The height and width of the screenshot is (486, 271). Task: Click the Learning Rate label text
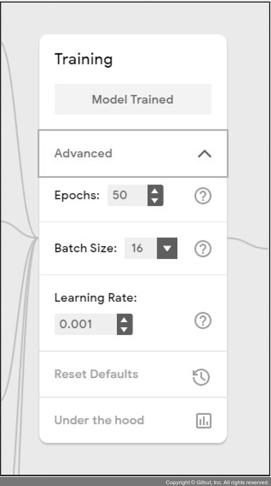pyautogui.click(x=95, y=298)
